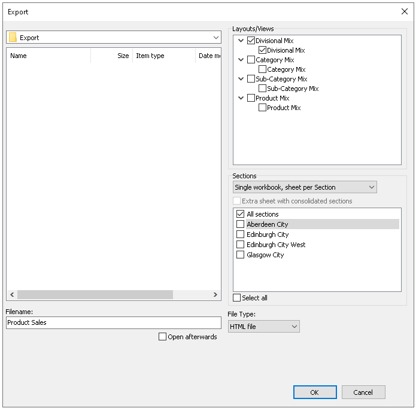
Task: Collapse the Category Mix tree node
Action: (241, 60)
